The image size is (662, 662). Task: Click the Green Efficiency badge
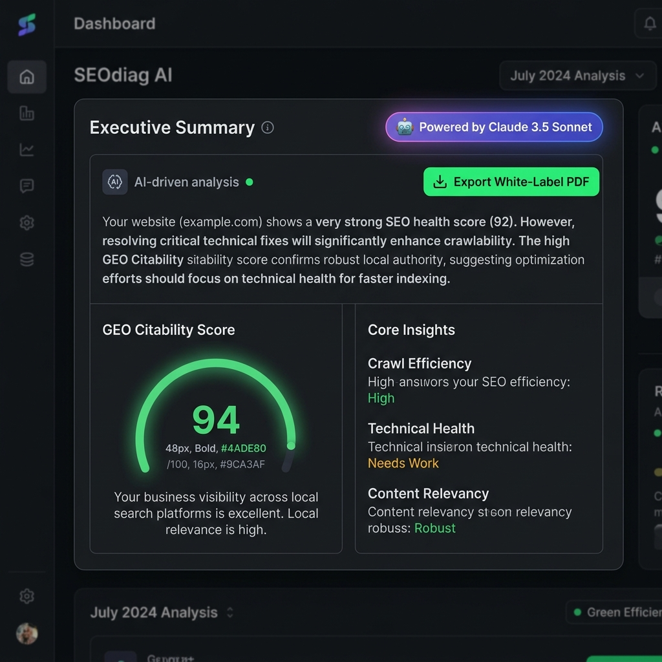(614, 612)
